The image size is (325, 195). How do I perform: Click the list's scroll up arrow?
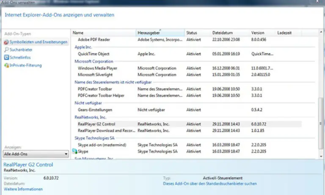click(x=321, y=32)
